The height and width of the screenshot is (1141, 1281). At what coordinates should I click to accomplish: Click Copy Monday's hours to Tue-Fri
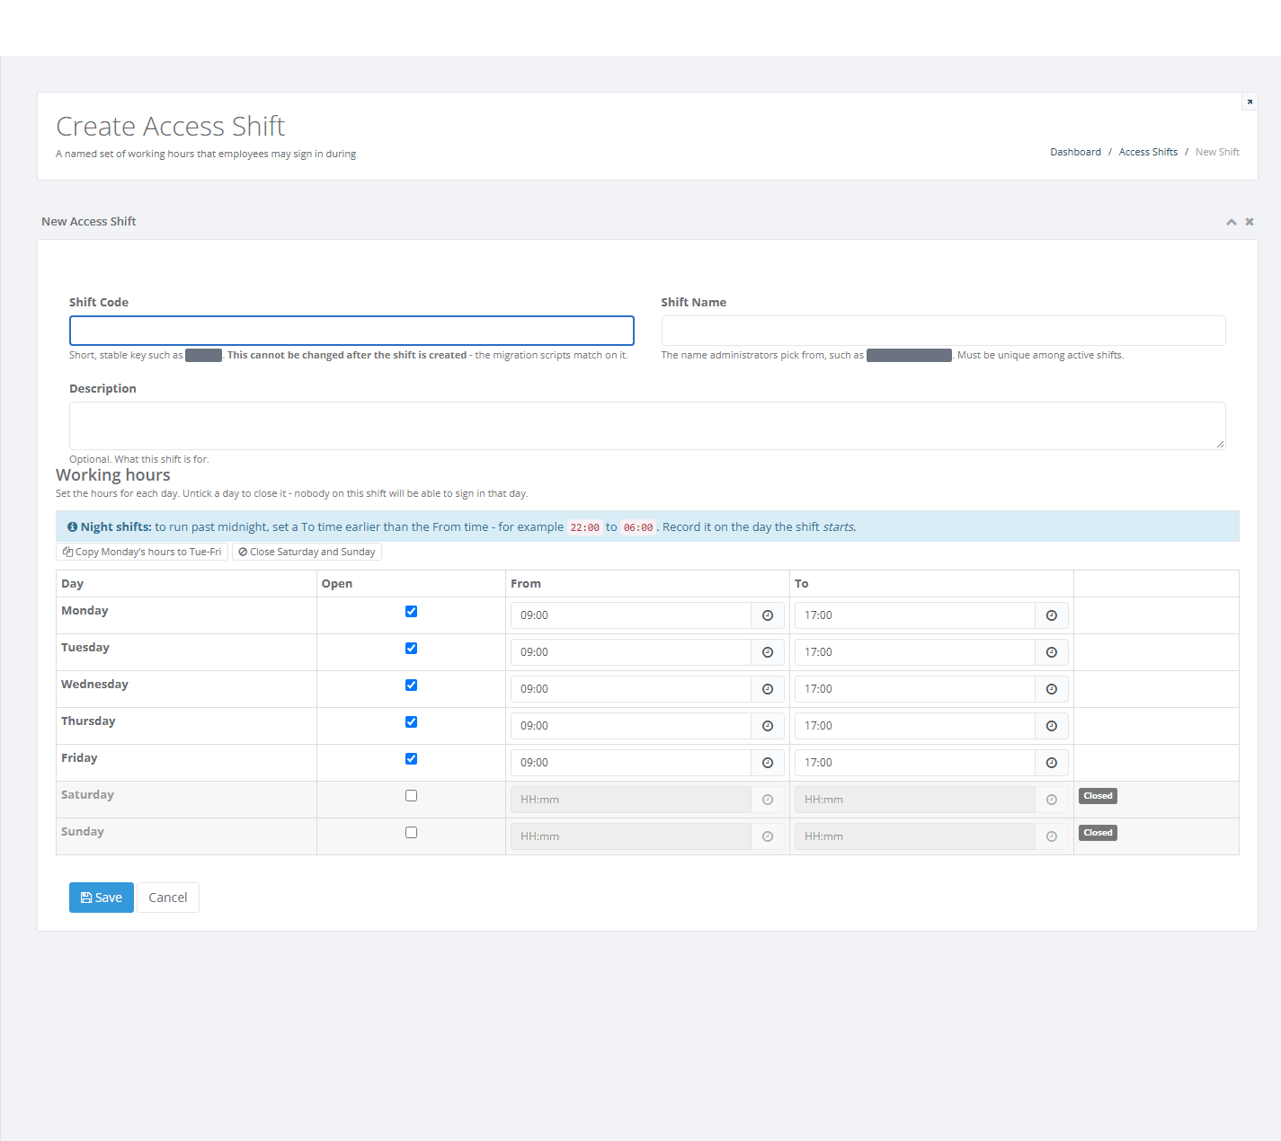tap(142, 552)
